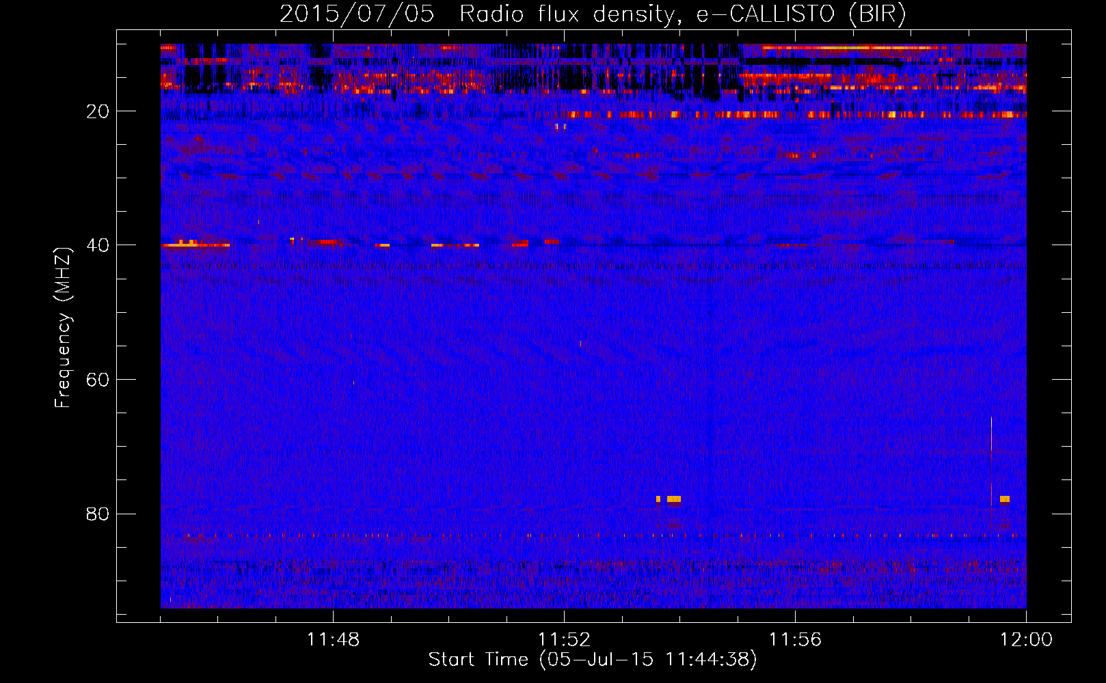The width and height of the screenshot is (1106, 683).
Task: Click the 11:52 time tick label
Action: 564,640
